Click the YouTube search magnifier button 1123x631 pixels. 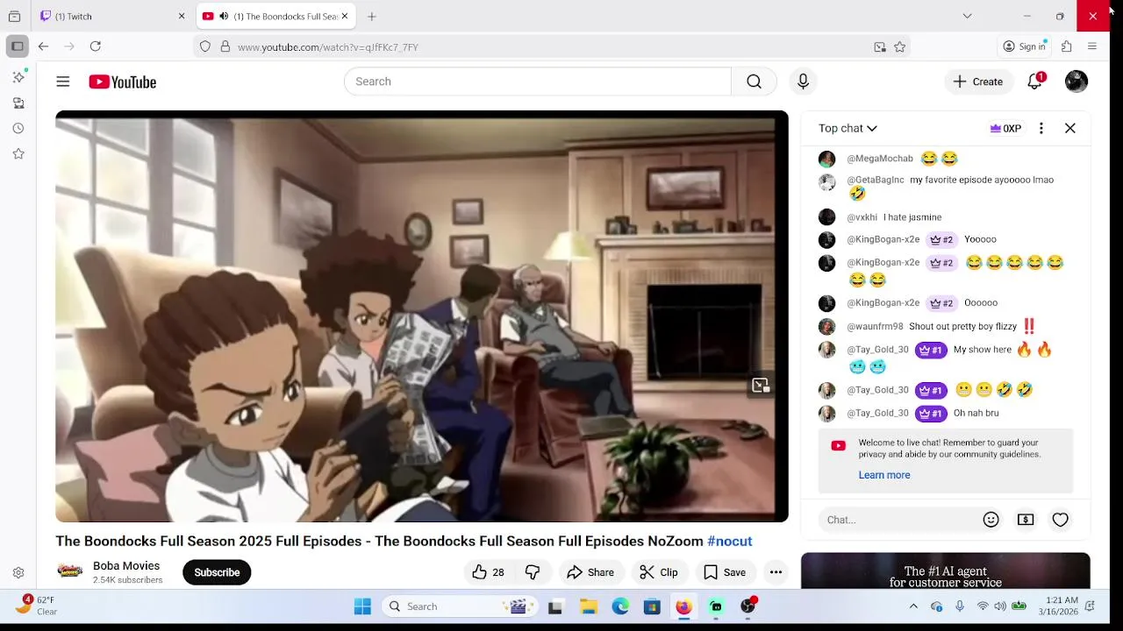pos(754,82)
